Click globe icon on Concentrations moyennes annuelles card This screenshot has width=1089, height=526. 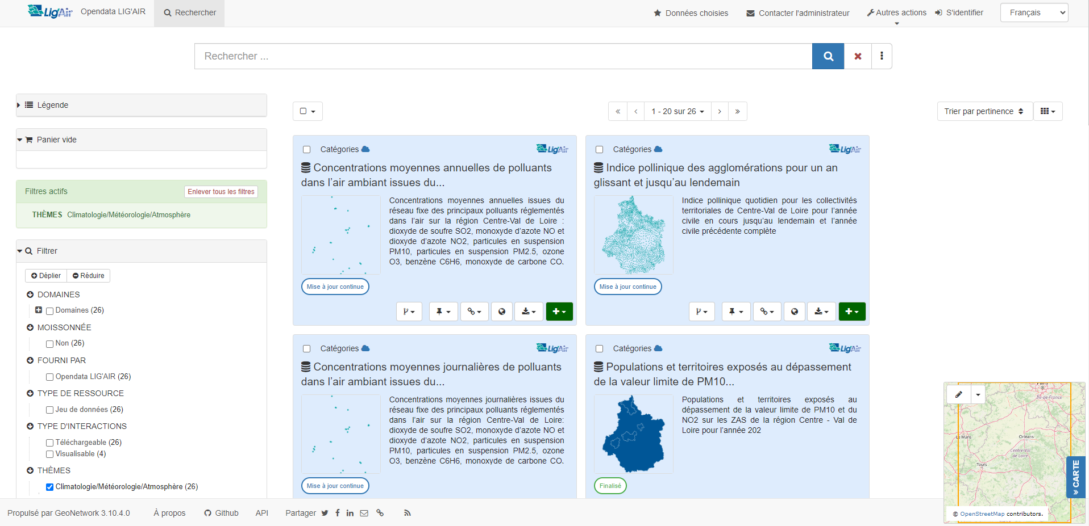pos(502,312)
